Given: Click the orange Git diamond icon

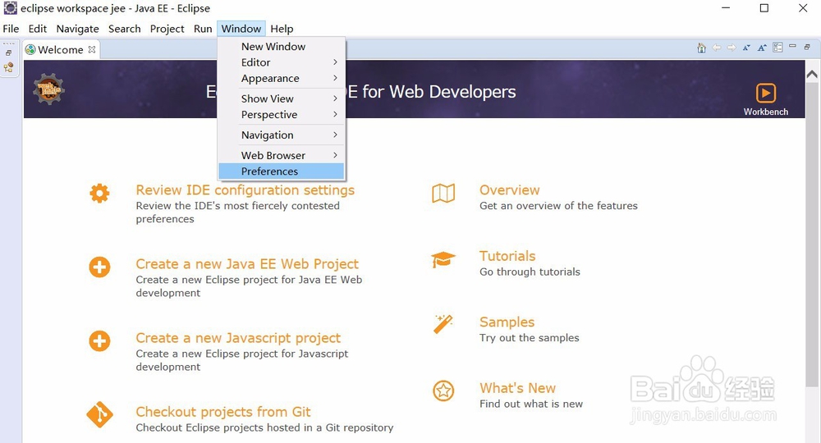Looking at the screenshot, I should point(99,415).
